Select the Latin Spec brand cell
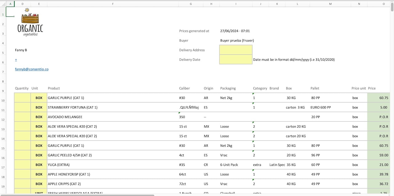 pos(277,165)
